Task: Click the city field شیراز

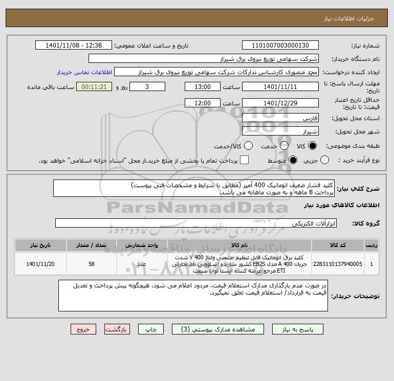Action: coord(280,131)
